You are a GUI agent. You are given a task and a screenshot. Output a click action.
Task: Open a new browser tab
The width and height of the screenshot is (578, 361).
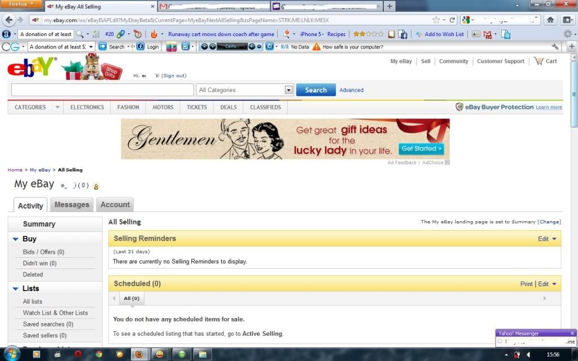389,6
